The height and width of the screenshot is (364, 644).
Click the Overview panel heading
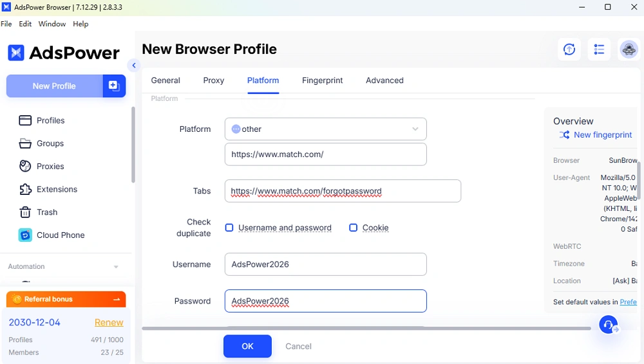573,121
